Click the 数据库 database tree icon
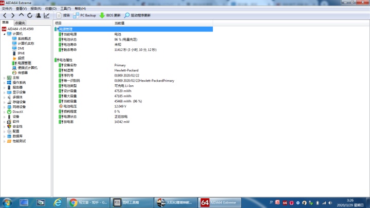Screen dimensions: 370x208 click(x=9, y=136)
